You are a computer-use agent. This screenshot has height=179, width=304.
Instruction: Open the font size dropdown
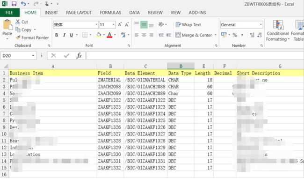113,25
